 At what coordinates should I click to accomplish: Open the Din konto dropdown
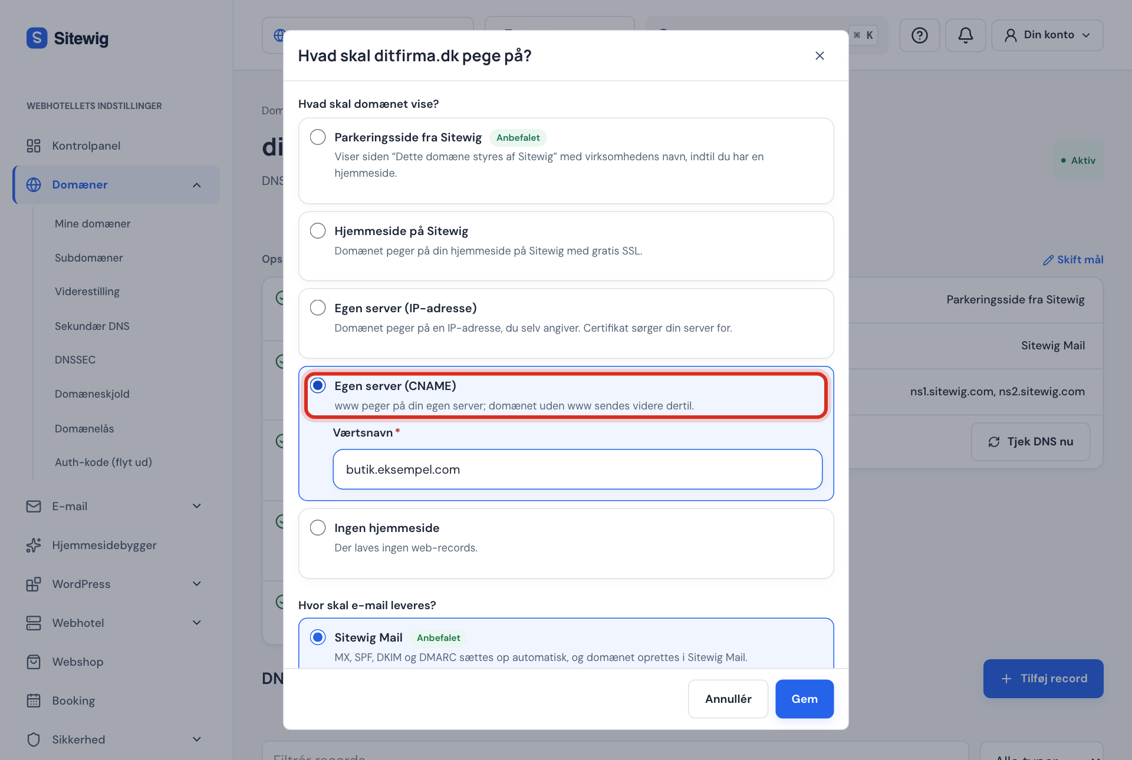[x=1047, y=35]
